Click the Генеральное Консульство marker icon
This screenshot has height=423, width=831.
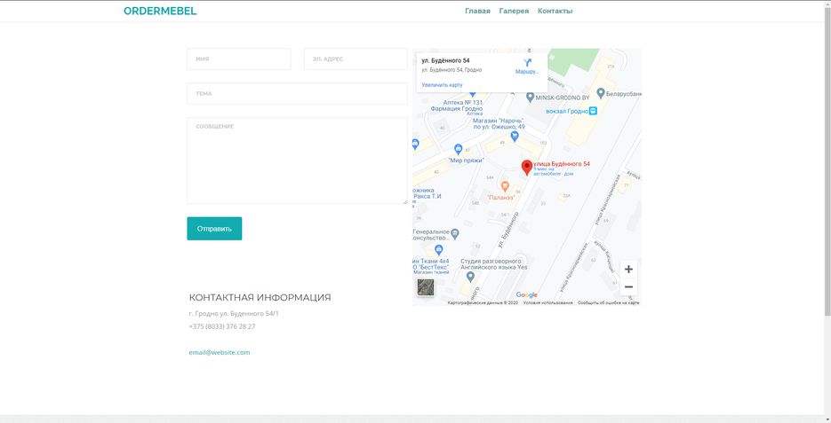point(455,234)
